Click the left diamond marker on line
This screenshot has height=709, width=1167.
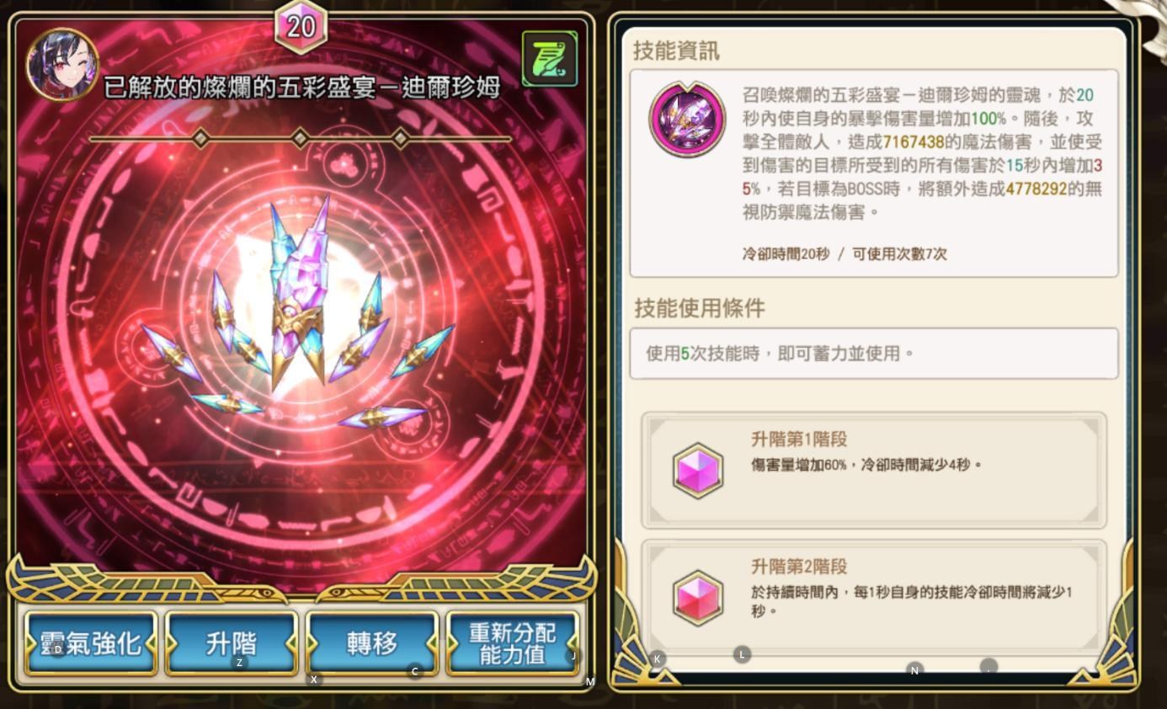pyautogui.click(x=200, y=138)
